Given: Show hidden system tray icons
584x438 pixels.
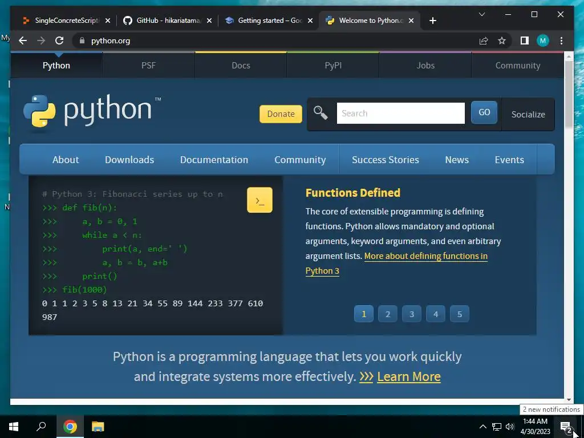Looking at the screenshot, I should 482,427.
